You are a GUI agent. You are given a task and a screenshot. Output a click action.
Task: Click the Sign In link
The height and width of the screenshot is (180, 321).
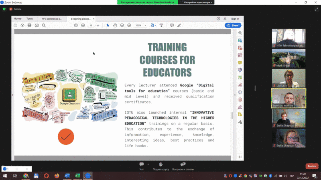click(x=235, y=19)
